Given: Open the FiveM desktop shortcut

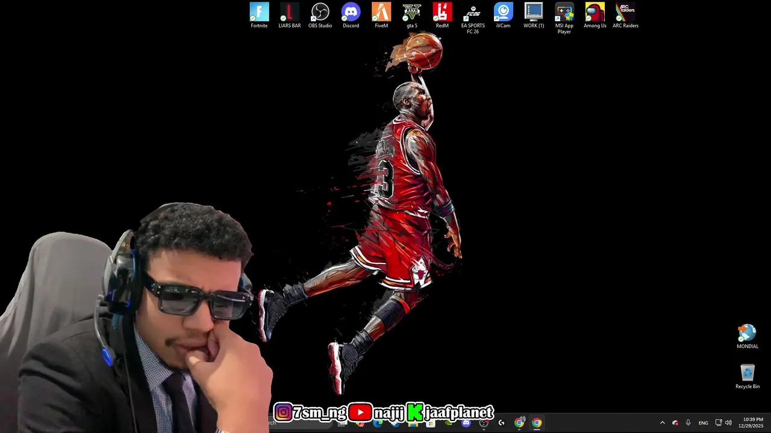Looking at the screenshot, I should click(381, 16).
